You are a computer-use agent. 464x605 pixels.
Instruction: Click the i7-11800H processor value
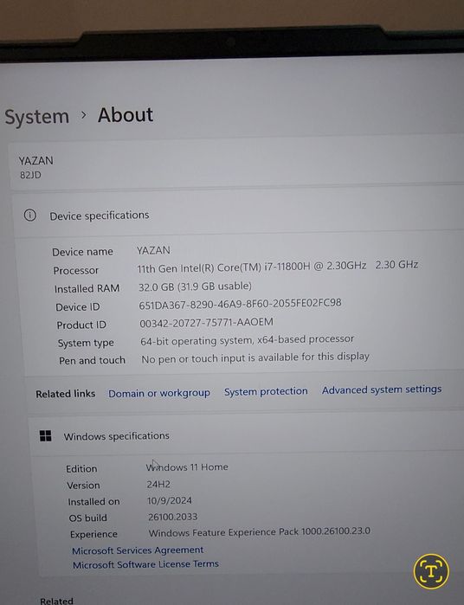coord(278,267)
